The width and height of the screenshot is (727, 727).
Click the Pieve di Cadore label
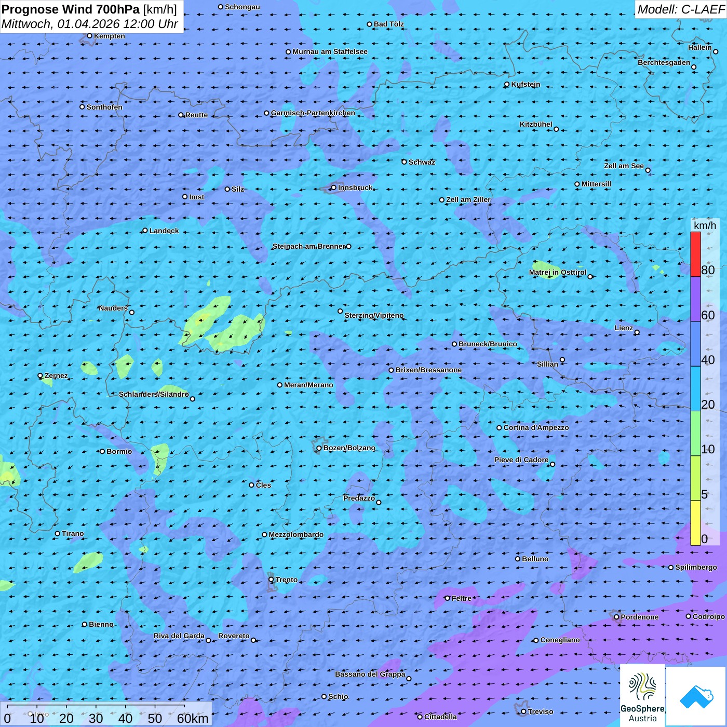click(x=521, y=460)
